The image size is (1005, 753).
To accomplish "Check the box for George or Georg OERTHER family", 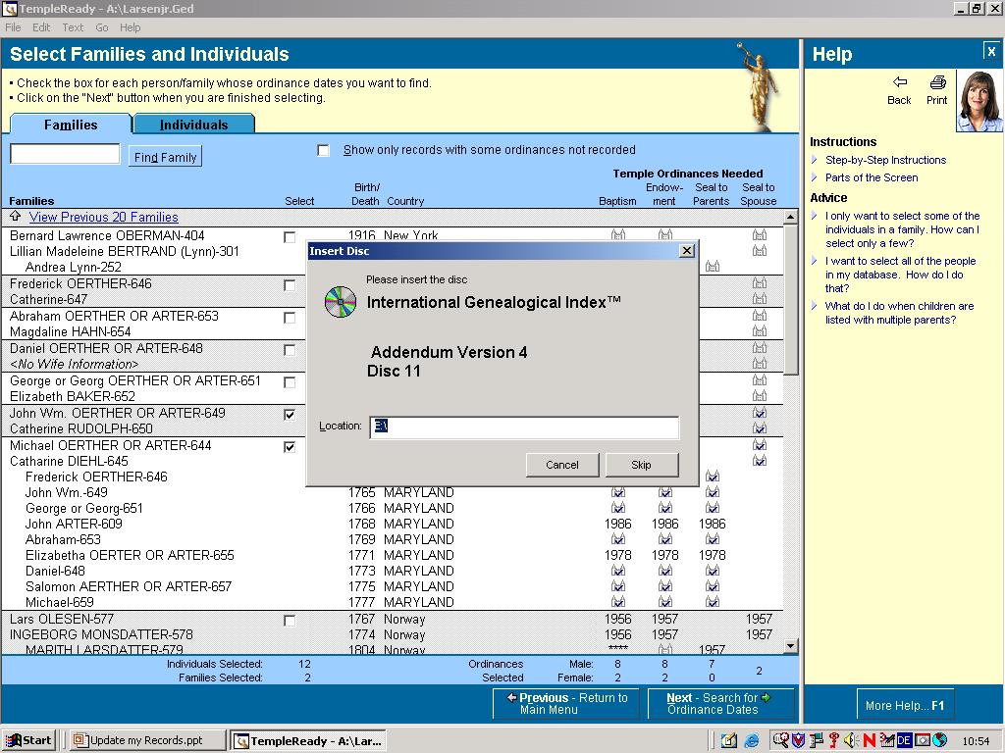I will click(x=290, y=382).
